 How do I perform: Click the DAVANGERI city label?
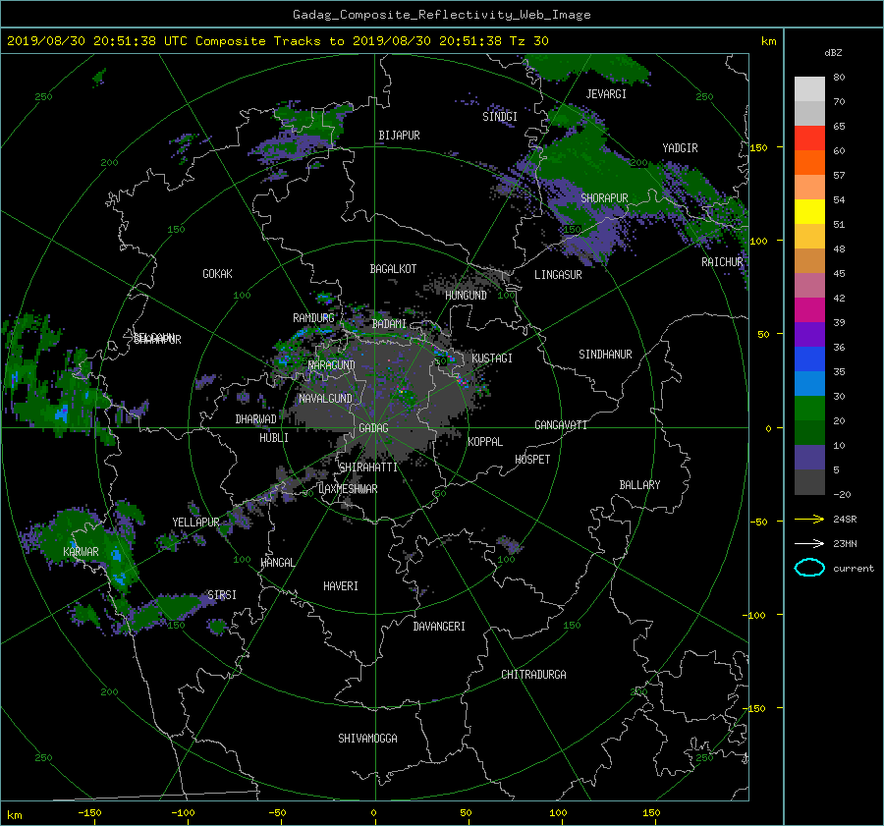[x=439, y=627]
